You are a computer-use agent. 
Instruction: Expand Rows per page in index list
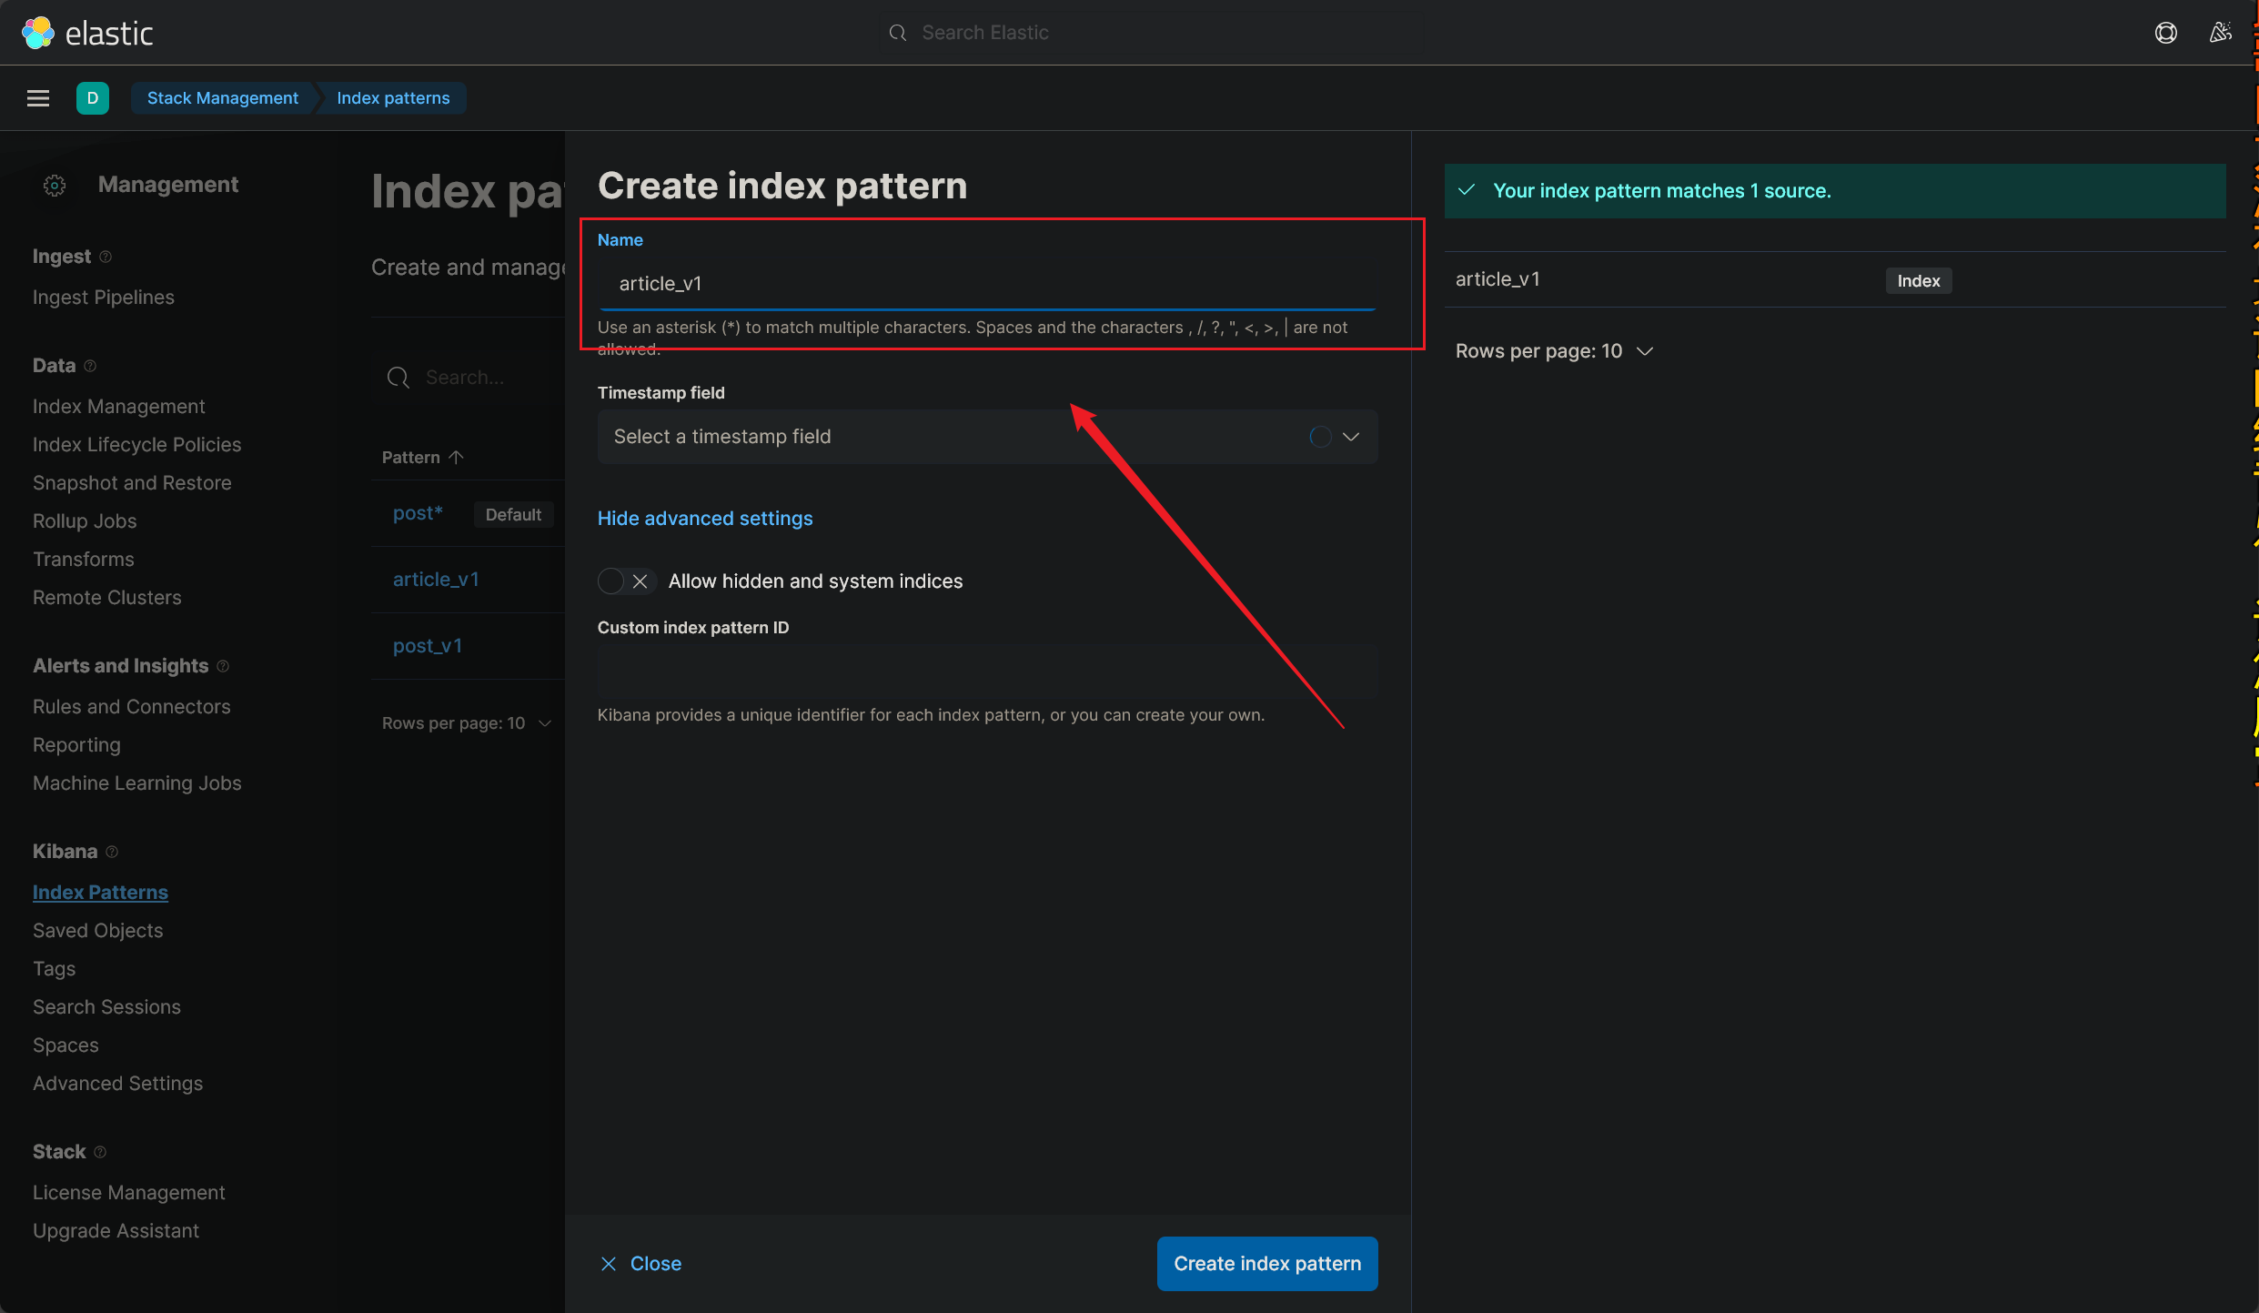466,721
